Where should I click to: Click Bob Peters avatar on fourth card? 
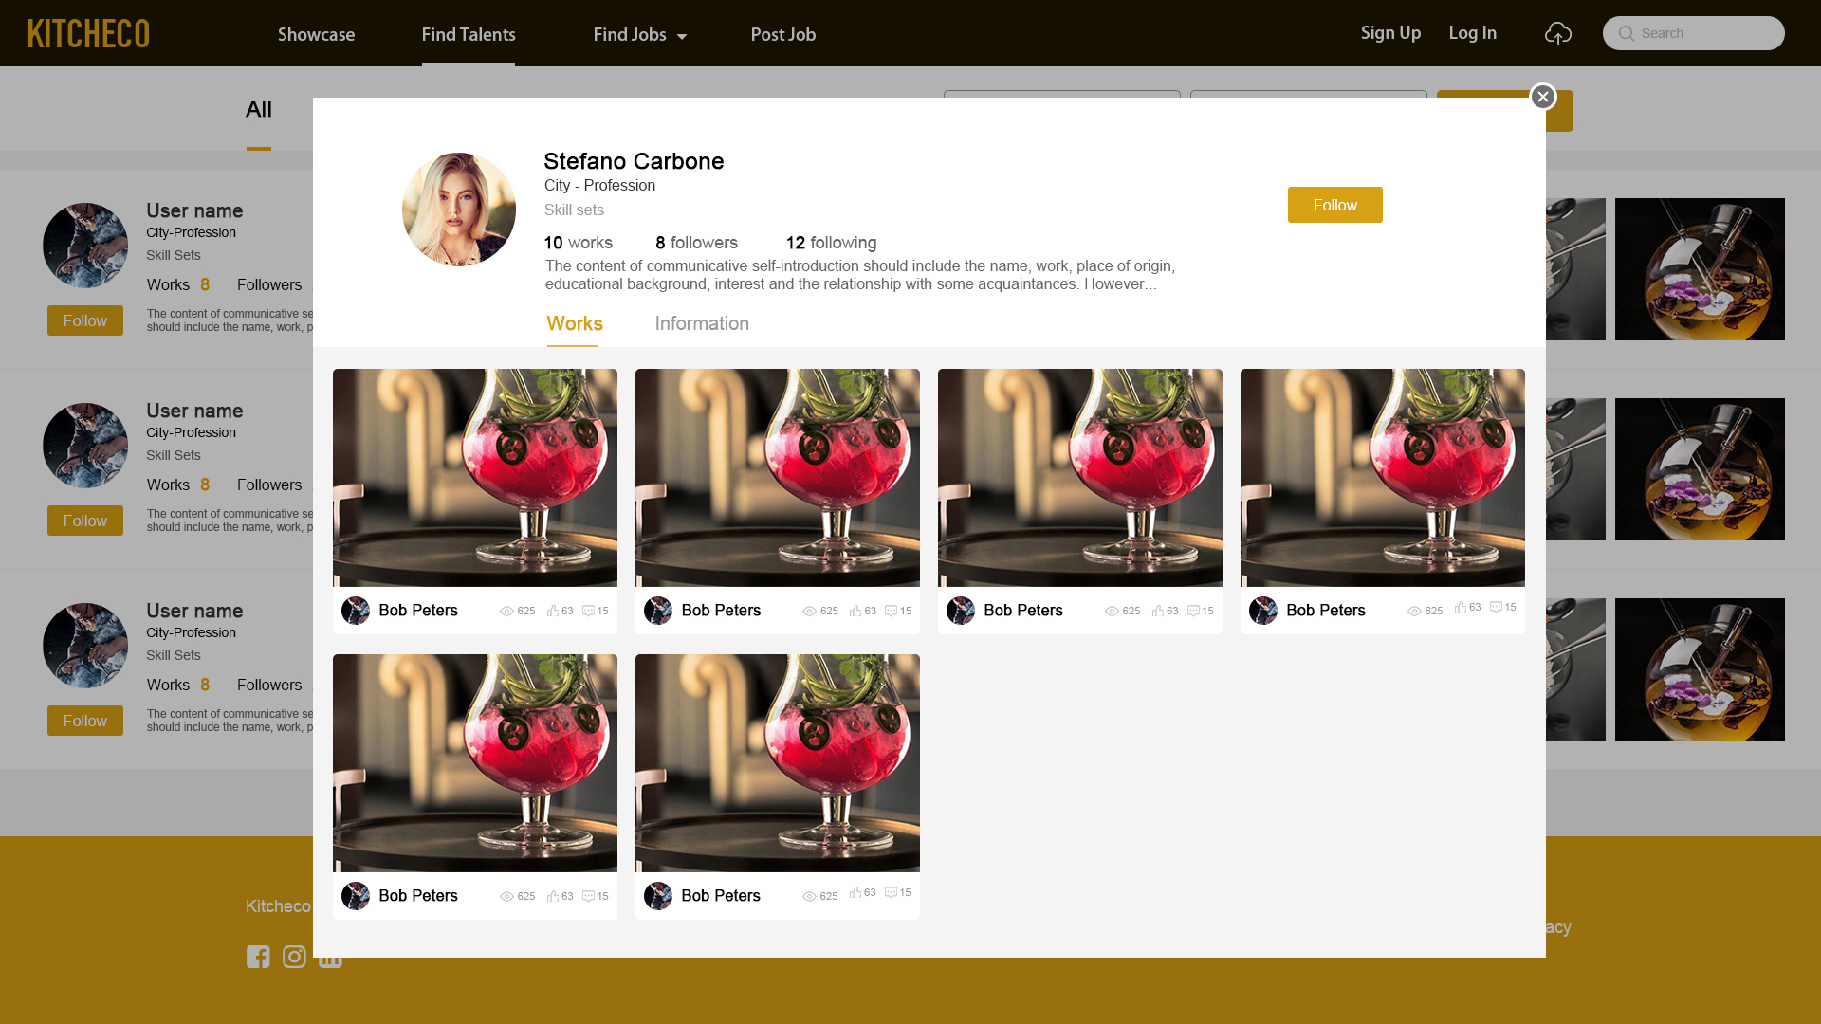click(x=1262, y=611)
